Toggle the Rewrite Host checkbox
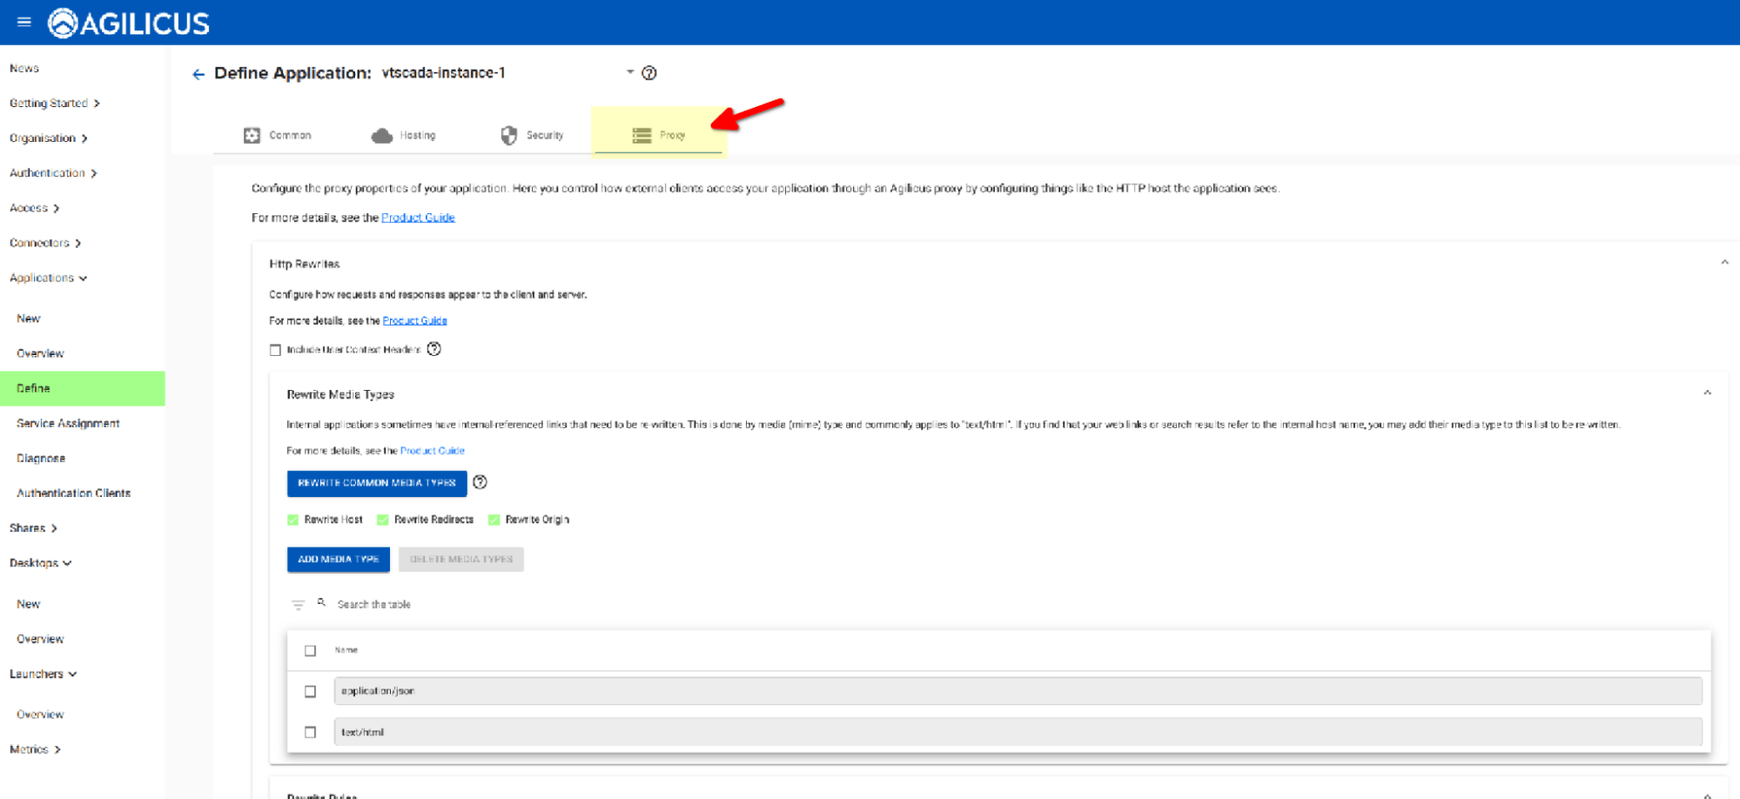The image size is (1740, 799). click(293, 520)
